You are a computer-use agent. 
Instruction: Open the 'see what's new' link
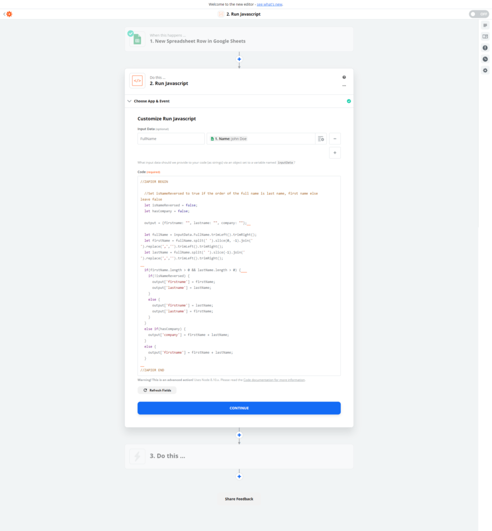269,4
